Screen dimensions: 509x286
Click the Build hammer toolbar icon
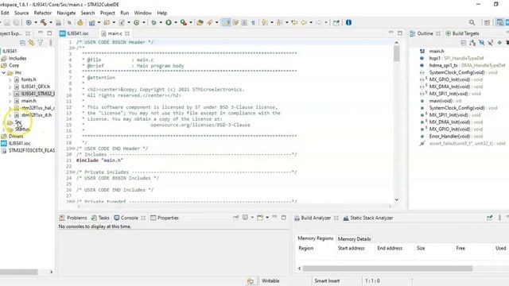click(43, 22)
